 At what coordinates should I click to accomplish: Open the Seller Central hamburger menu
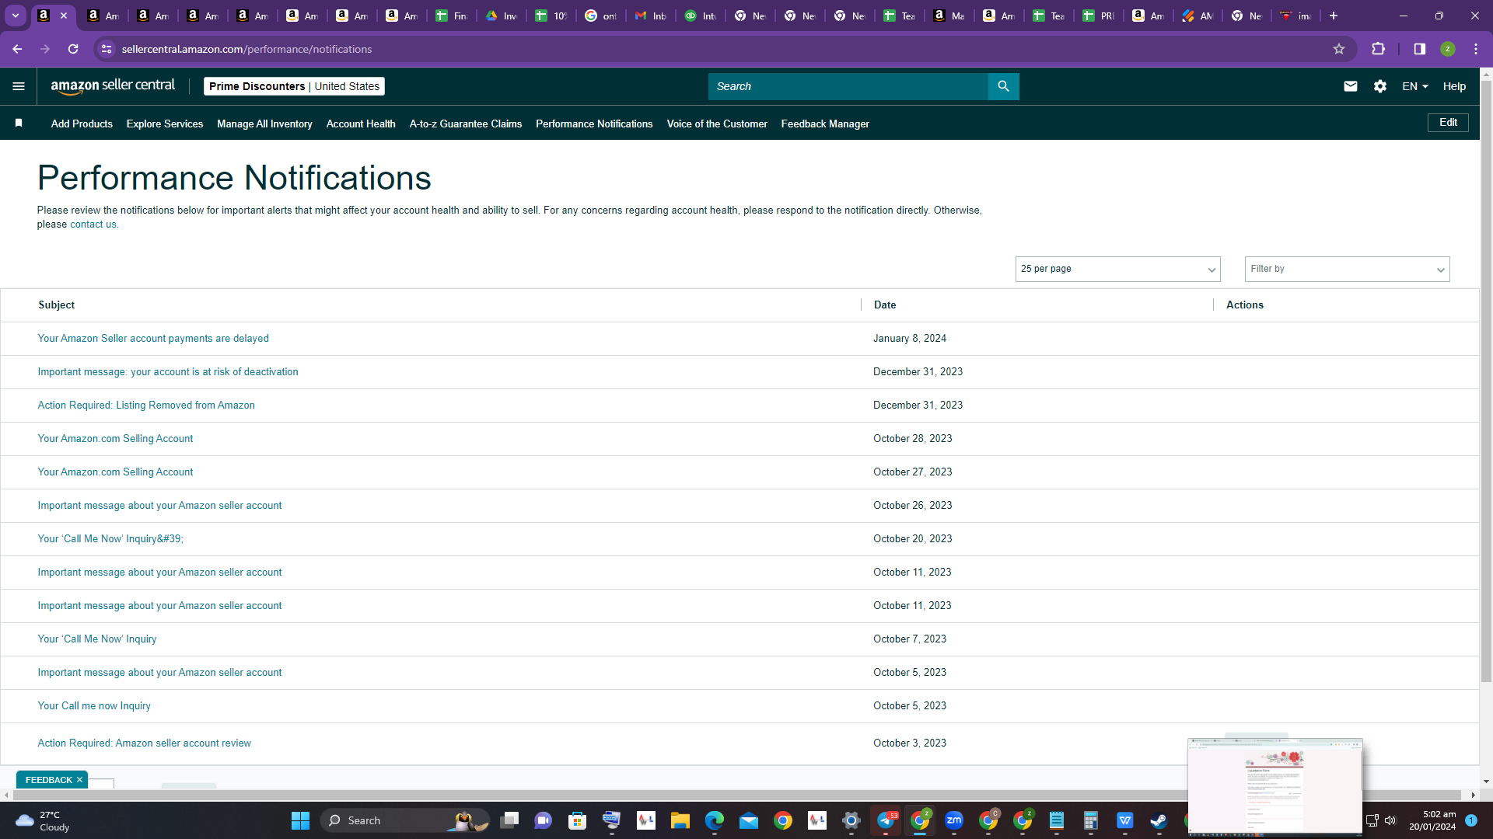[x=19, y=86]
